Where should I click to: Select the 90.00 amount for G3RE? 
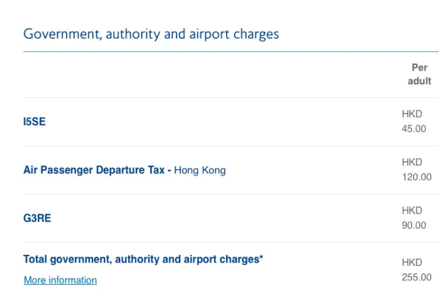[x=414, y=225]
